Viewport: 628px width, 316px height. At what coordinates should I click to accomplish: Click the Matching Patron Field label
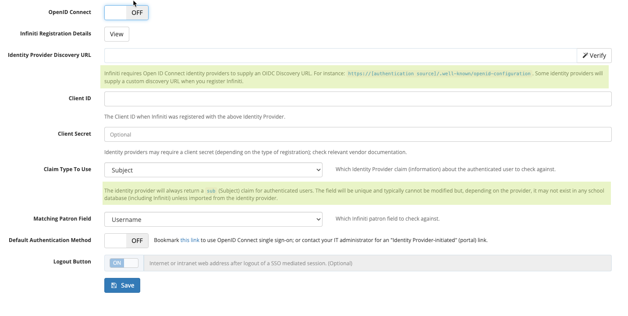[x=62, y=219]
